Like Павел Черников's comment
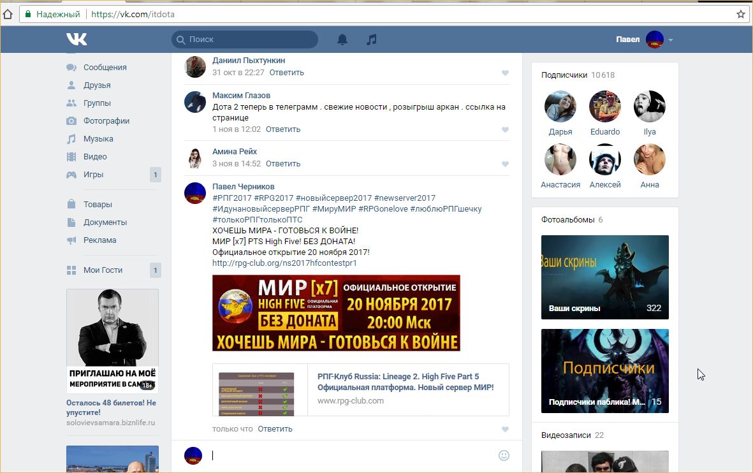 point(505,429)
